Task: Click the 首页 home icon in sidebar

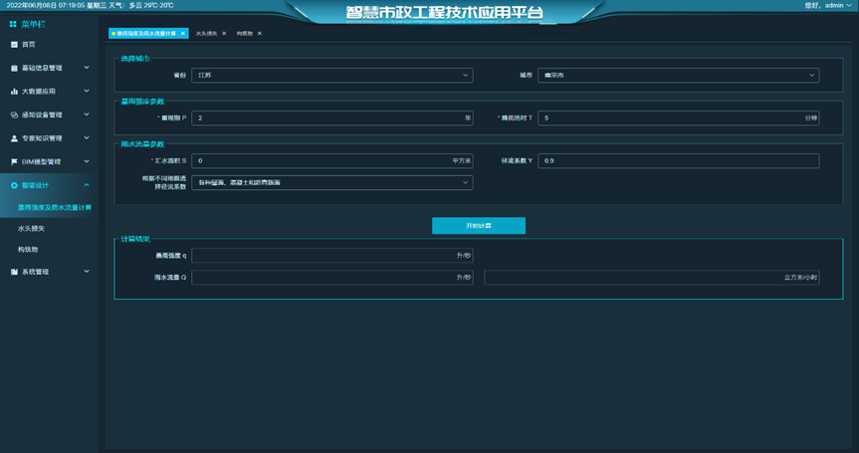Action: pyautogui.click(x=14, y=45)
